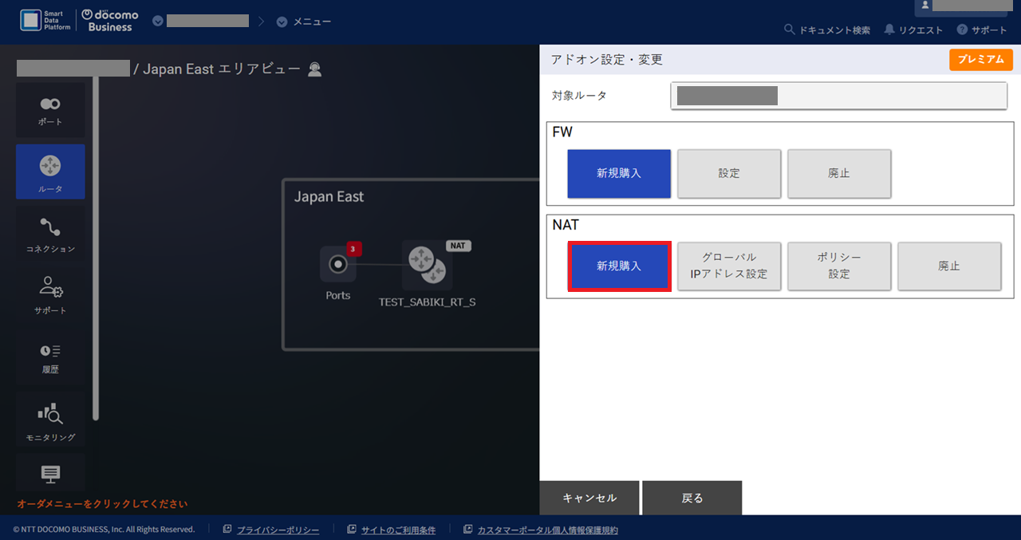
Task: Open the Ports sidebar icon
Action: pos(50,110)
